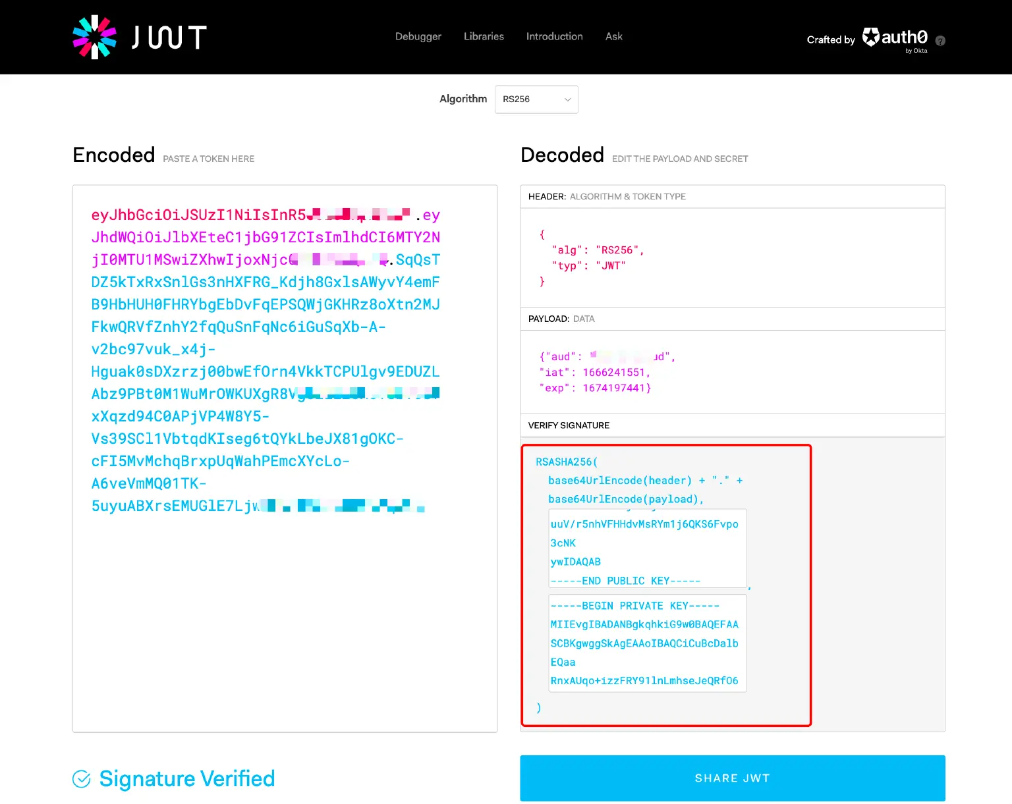Viewport: 1012px width, 804px height.
Task: Click the PAYLOAD: DATA section header
Action: [x=561, y=319]
